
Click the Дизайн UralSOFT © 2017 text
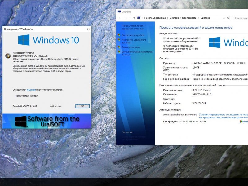(x=25, y=106)
